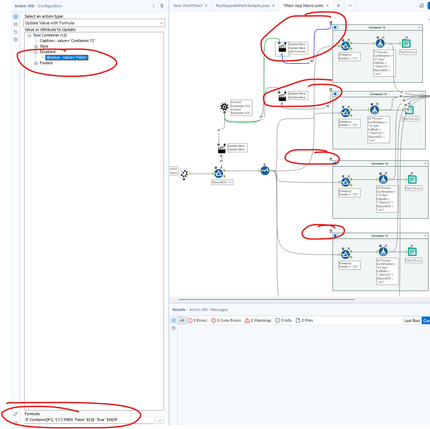The width and height of the screenshot is (430, 429).
Task: Select the All messages filter in Results
Action: pyautogui.click(x=182, y=320)
